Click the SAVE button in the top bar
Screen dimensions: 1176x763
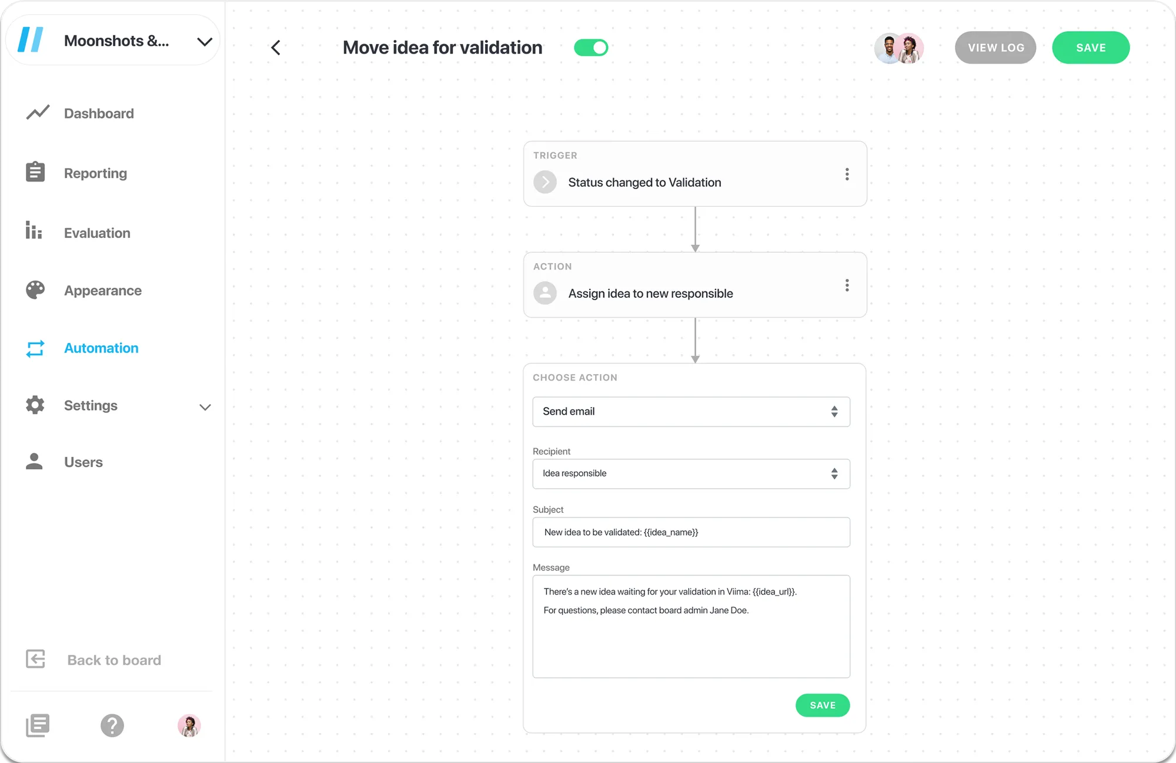click(x=1091, y=47)
